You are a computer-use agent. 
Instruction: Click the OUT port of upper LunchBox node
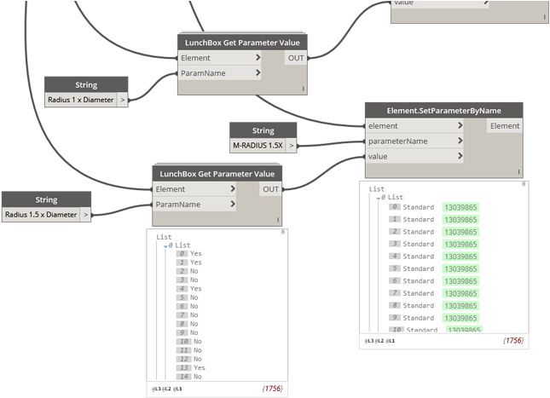click(296, 58)
